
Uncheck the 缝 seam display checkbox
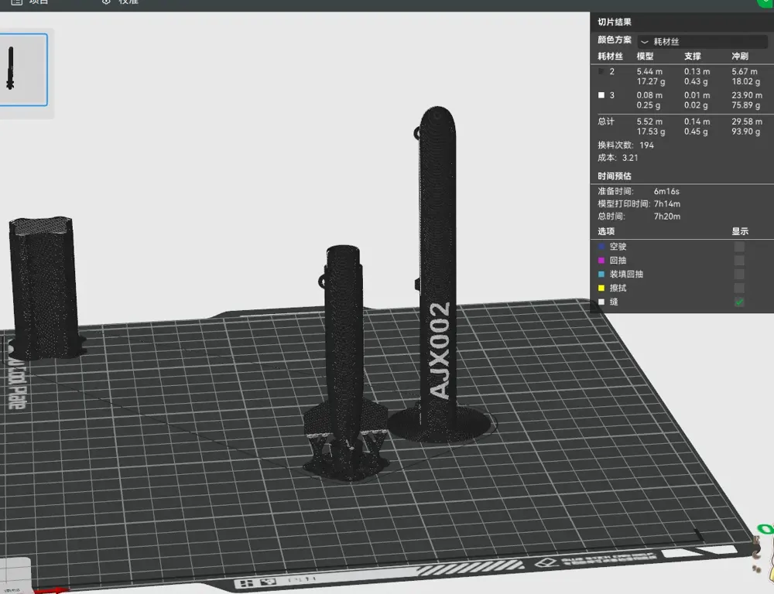click(x=739, y=302)
